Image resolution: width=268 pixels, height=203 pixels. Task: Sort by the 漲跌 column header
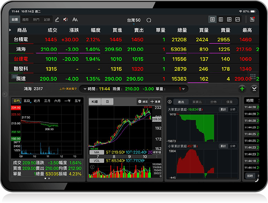pyautogui.click(x=74, y=30)
